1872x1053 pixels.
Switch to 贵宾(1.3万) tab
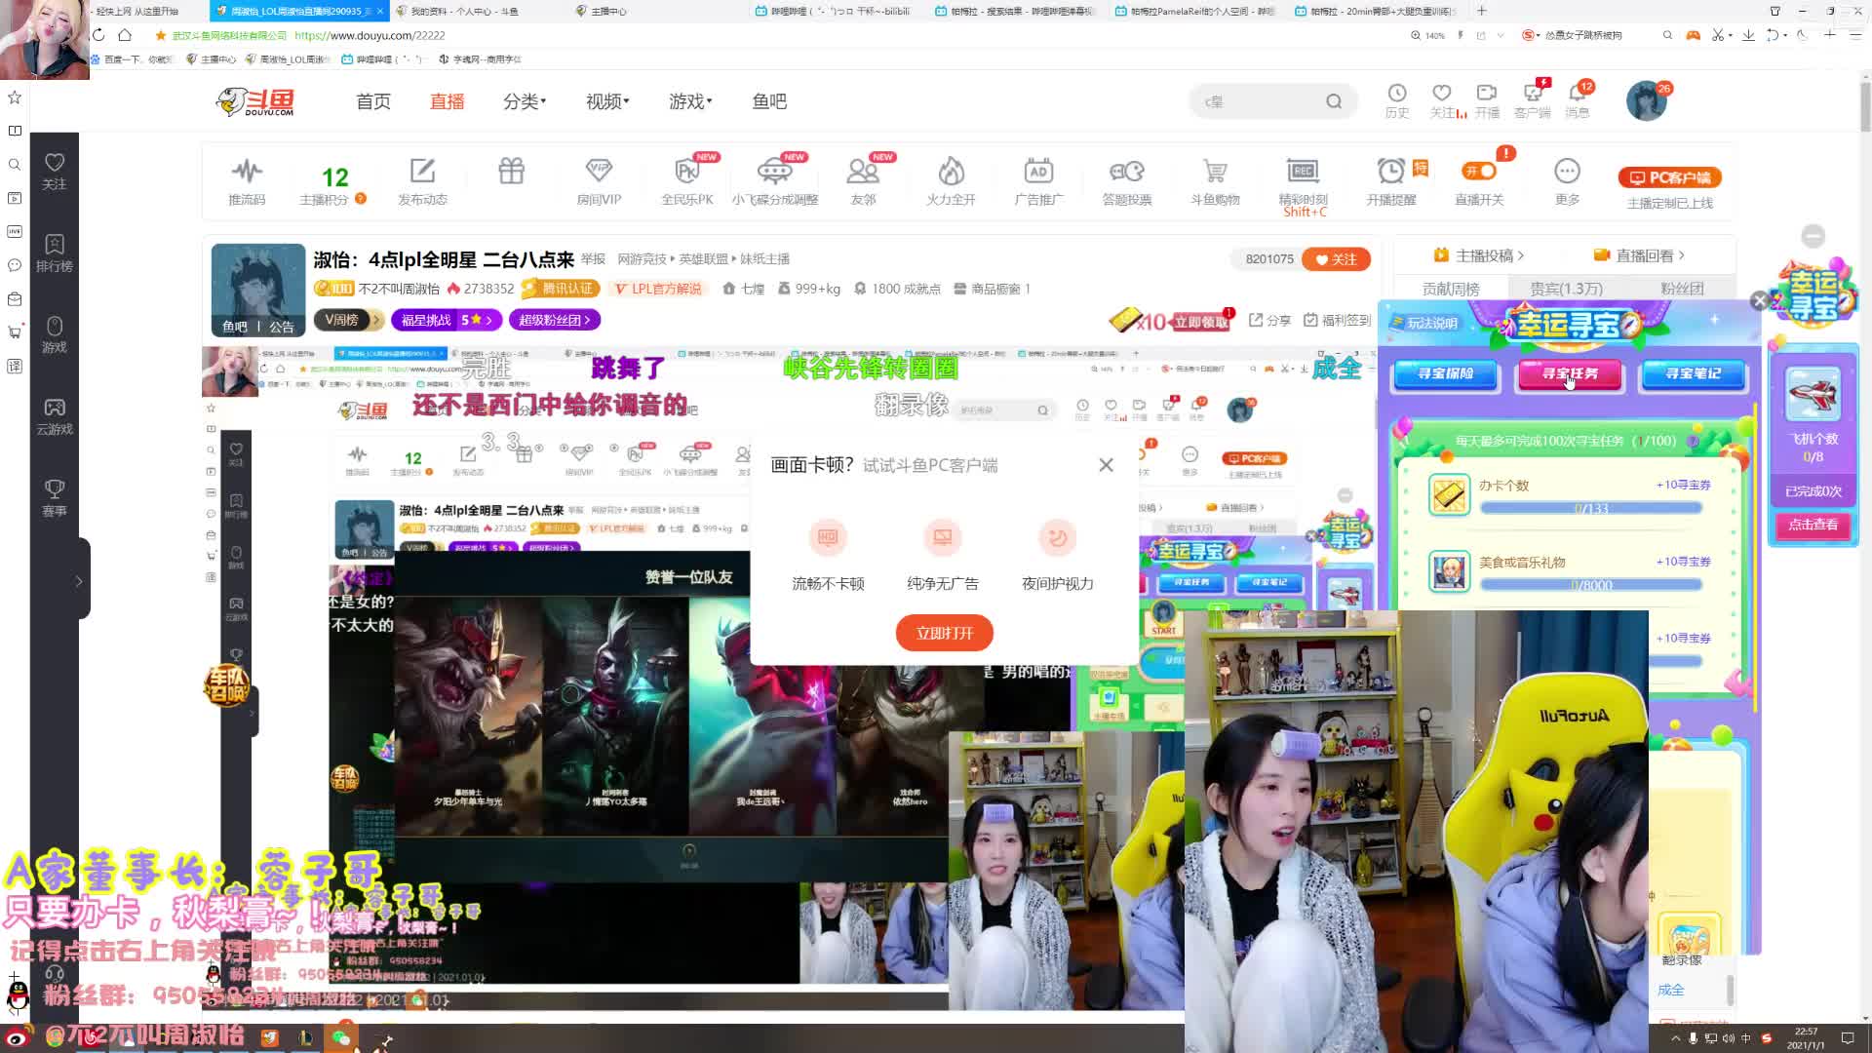(1566, 289)
